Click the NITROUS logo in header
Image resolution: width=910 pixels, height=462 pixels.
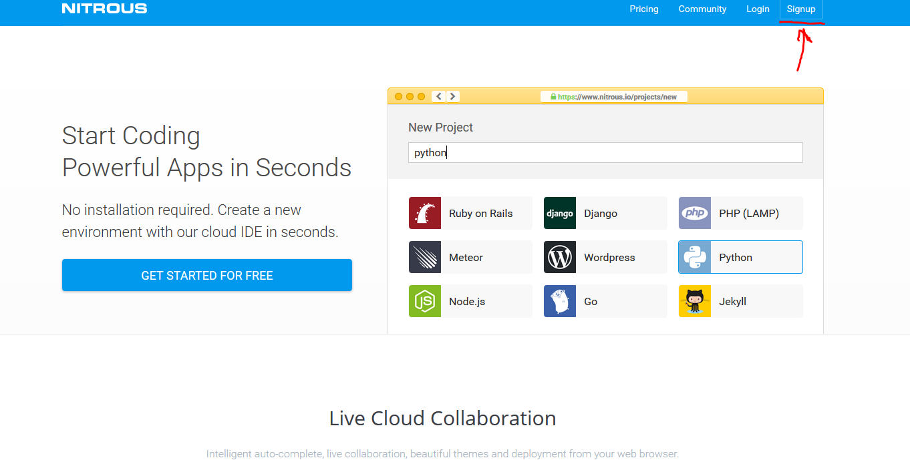point(104,9)
